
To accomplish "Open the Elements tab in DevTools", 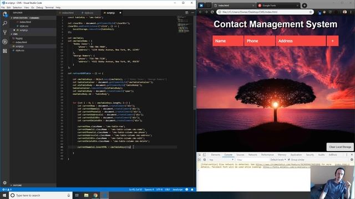I will pos(216,155).
